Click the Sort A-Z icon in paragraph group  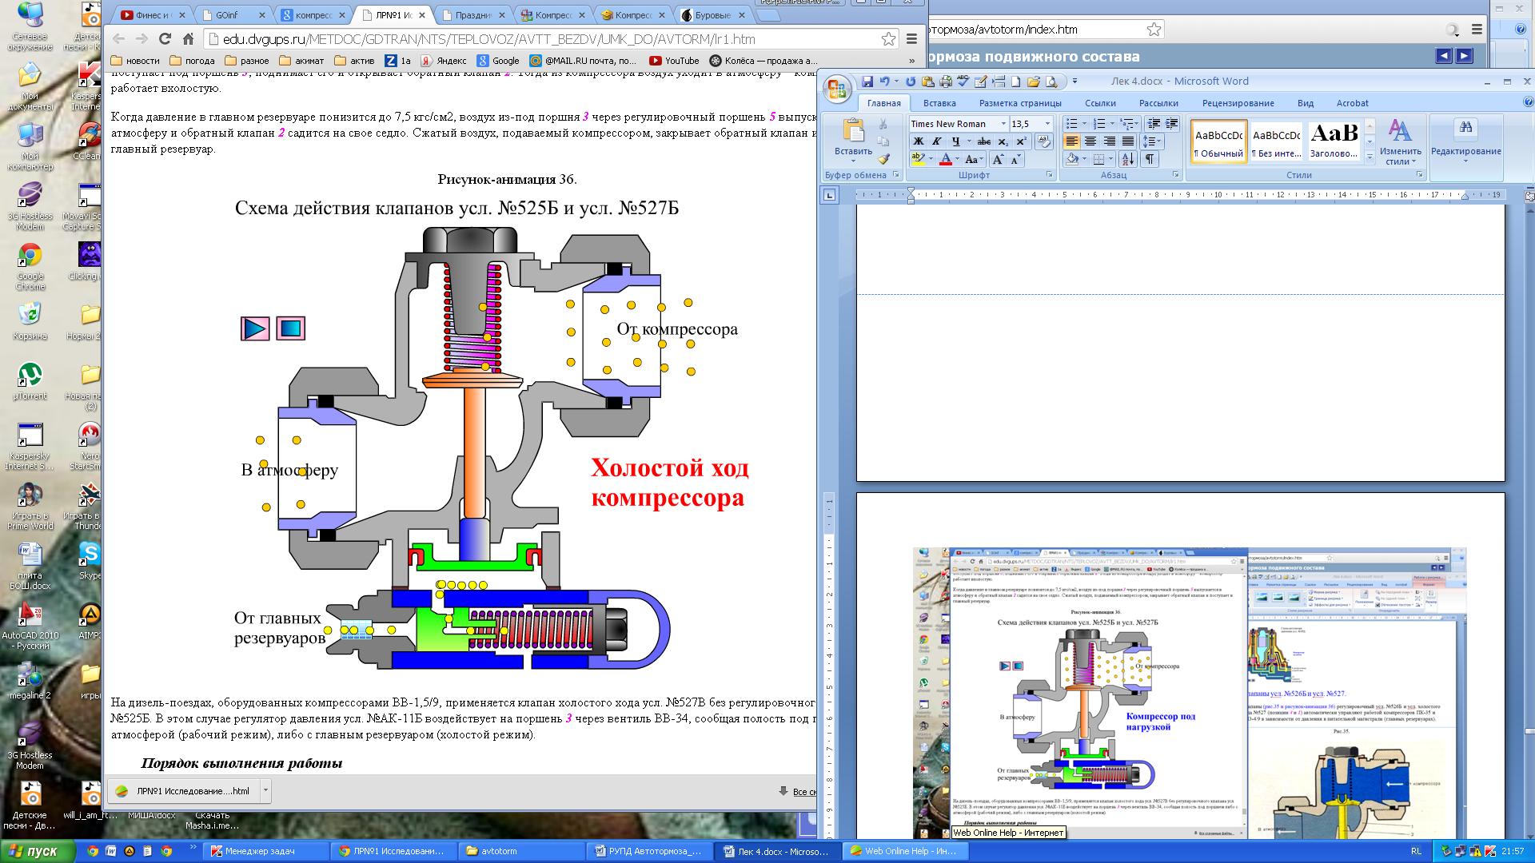click(x=1127, y=159)
